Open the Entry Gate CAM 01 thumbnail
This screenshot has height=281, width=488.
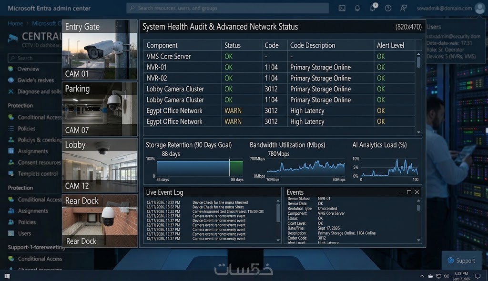tap(100, 50)
